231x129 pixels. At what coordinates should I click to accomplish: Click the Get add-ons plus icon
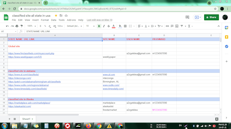(x=227, y=61)
